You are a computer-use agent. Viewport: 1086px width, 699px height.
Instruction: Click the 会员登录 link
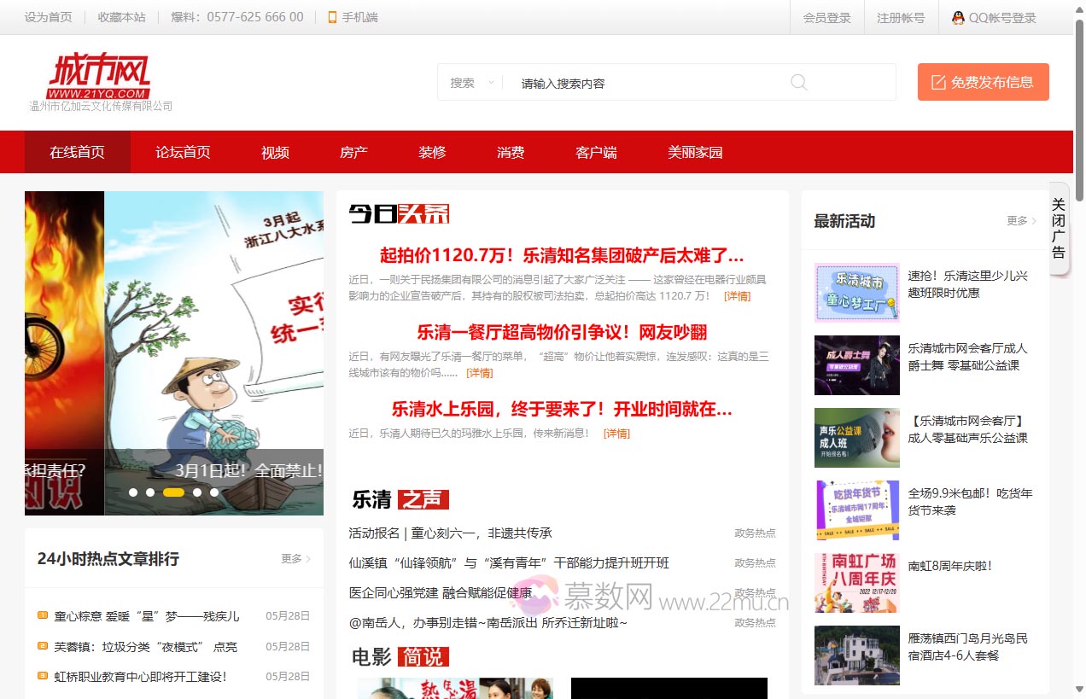(x=826, y=17)
